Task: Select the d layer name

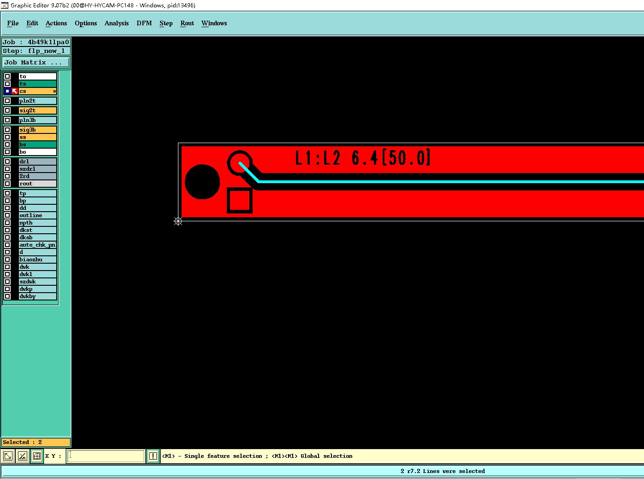Action: (38, 252)
